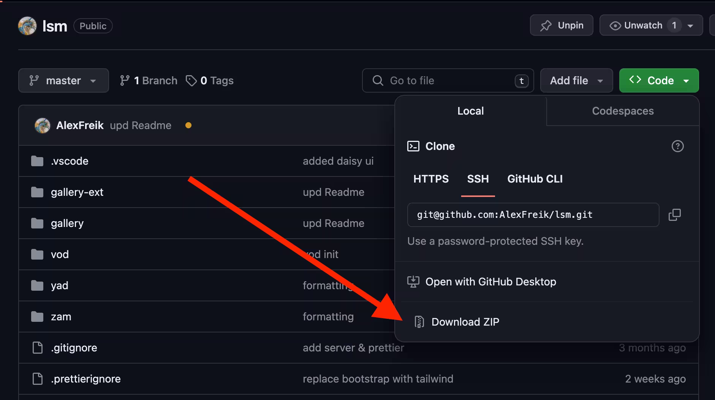The image size is (715, 400).
Task: Open the upd Readme latest commit
Action: click(141, 125)
